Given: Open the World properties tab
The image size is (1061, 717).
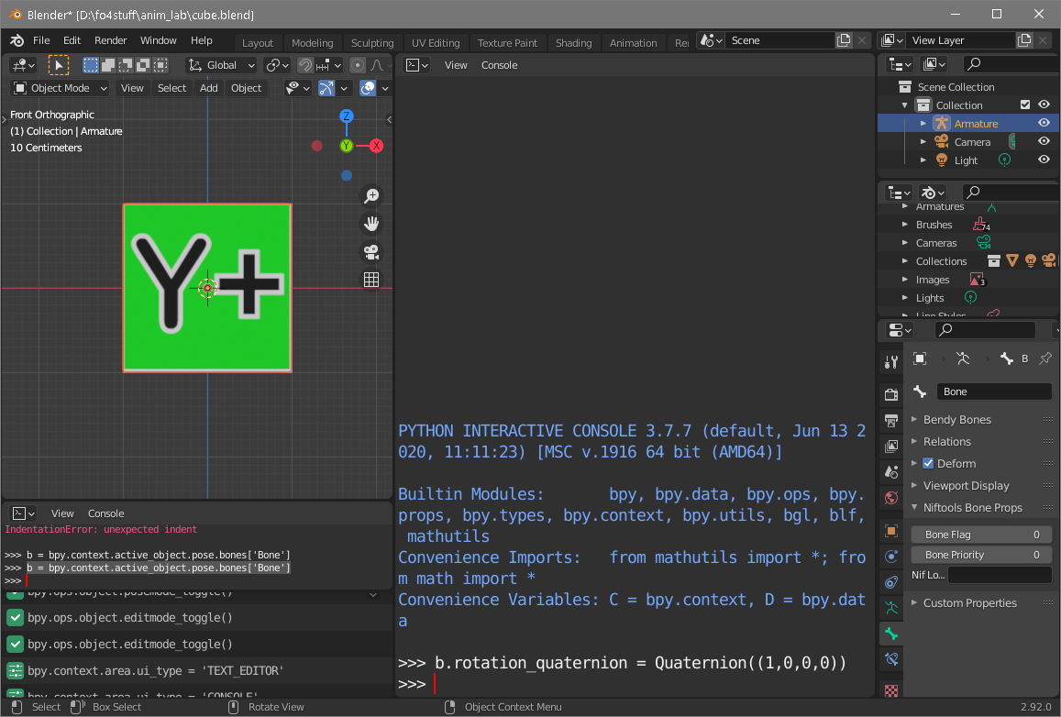Looking at the screenshot, I should pos(891,498).
